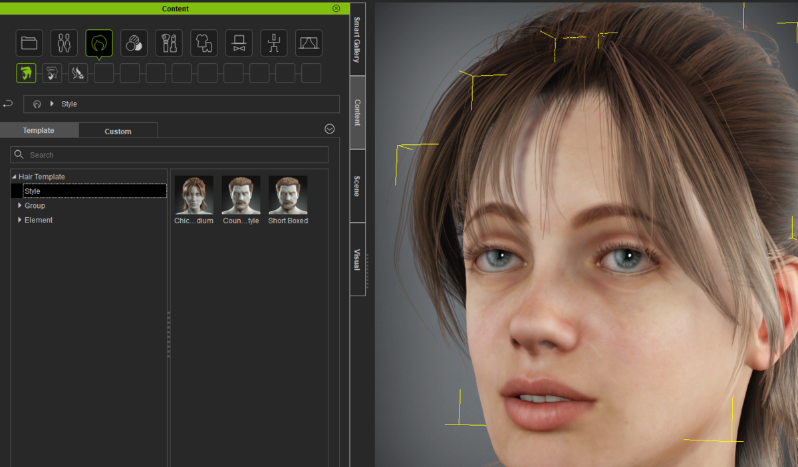The width and height of the screenshot is (798, 467).
Task: Click the magnifier icon in search box
Action: point(19,155)
